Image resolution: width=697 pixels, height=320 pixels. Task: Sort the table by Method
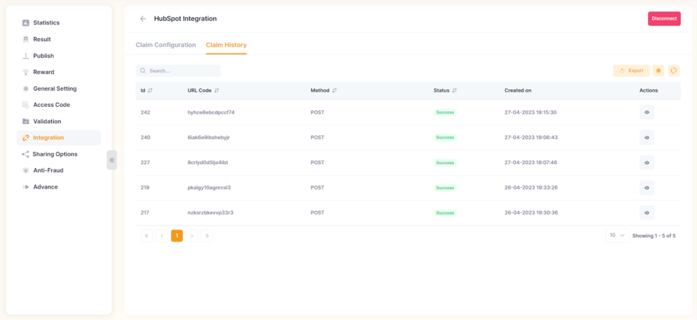tap(334, 91)
